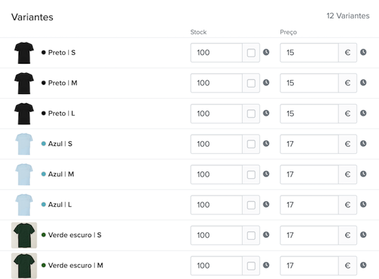Click price clock icon for Verde escuro M
Viewport: 379px width, 279px height.
(x=363, y=265)
